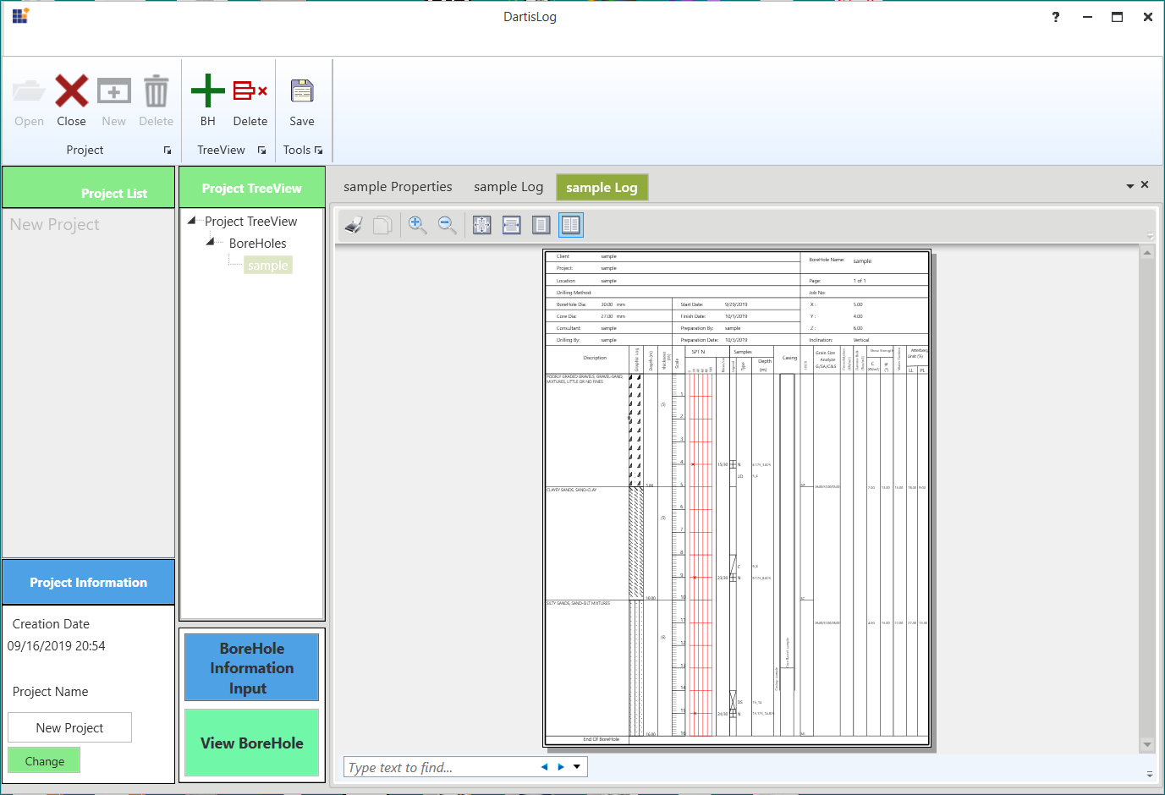Image resolution: width=1165 pixels, height=795 pixels.
Task: Fit the page to width
Action: tap(512, 225)
